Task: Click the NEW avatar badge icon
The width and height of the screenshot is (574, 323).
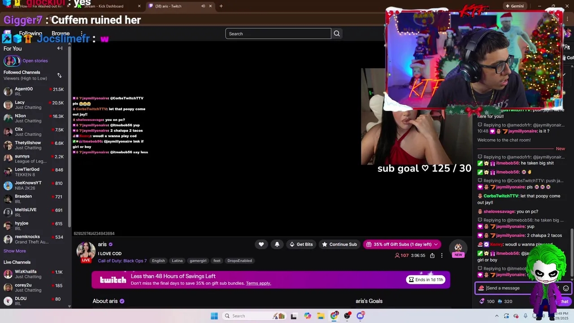Action: [x=458, y=249]
